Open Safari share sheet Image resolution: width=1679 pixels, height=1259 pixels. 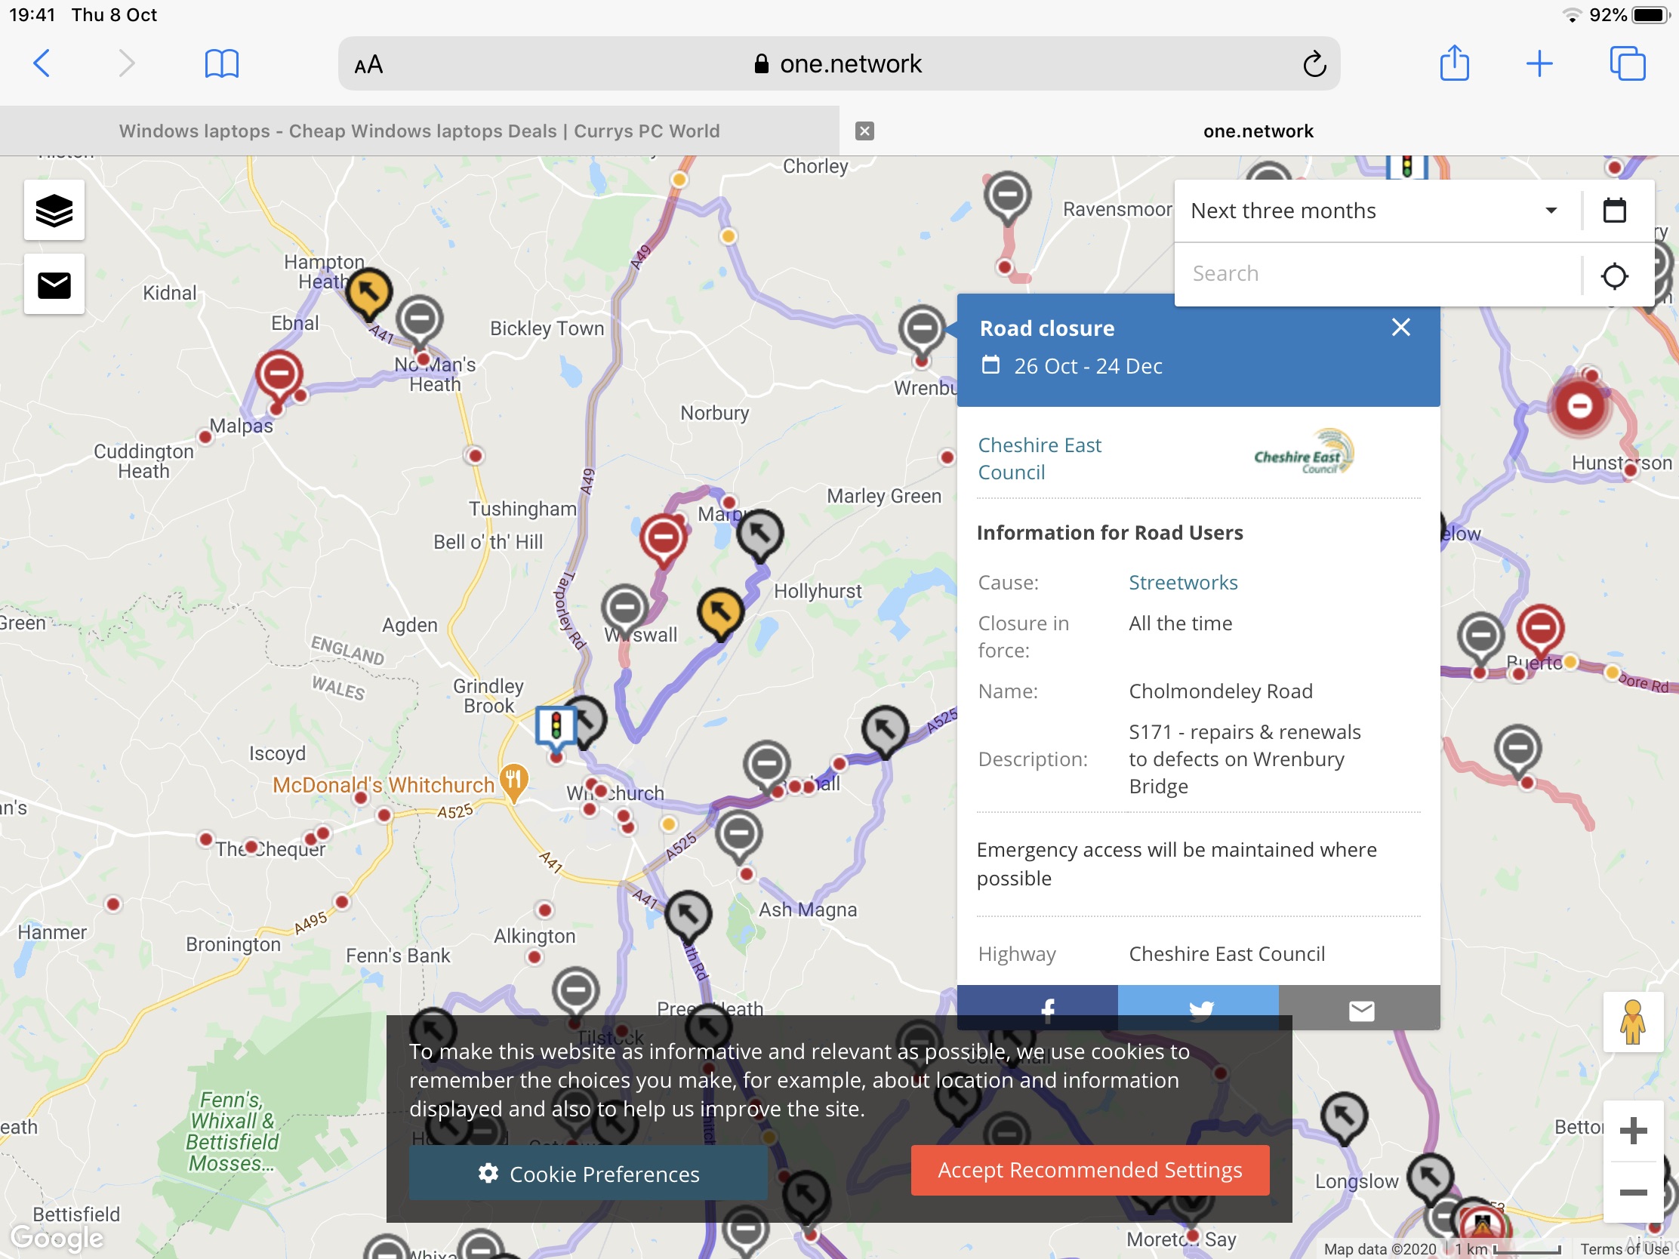(x=1454, y=62)
